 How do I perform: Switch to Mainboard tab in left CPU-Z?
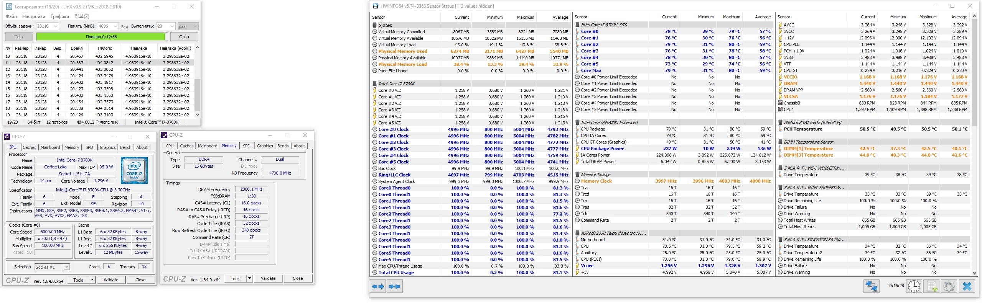tap(50, 147)
